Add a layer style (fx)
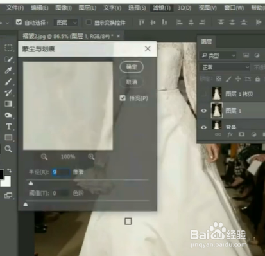 point(230,134)
